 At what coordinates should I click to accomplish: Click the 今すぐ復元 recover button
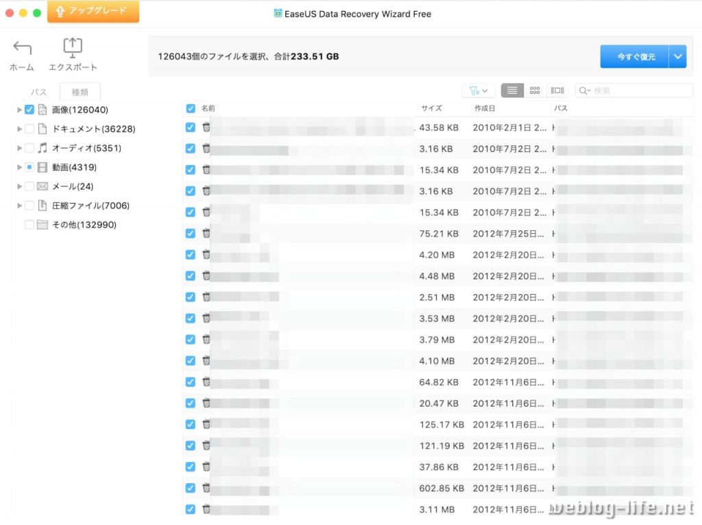coord(634,56)
